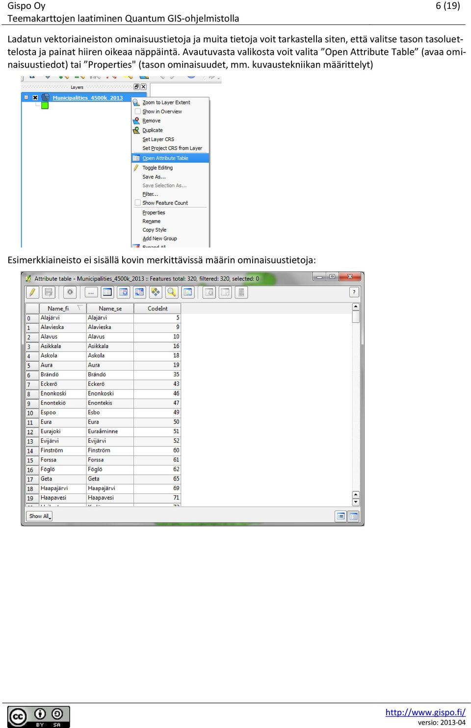The height and width of the screenshot is (728, 471).
Task: Select row header 19 for Haapavesi
Action: click(32, 498)
